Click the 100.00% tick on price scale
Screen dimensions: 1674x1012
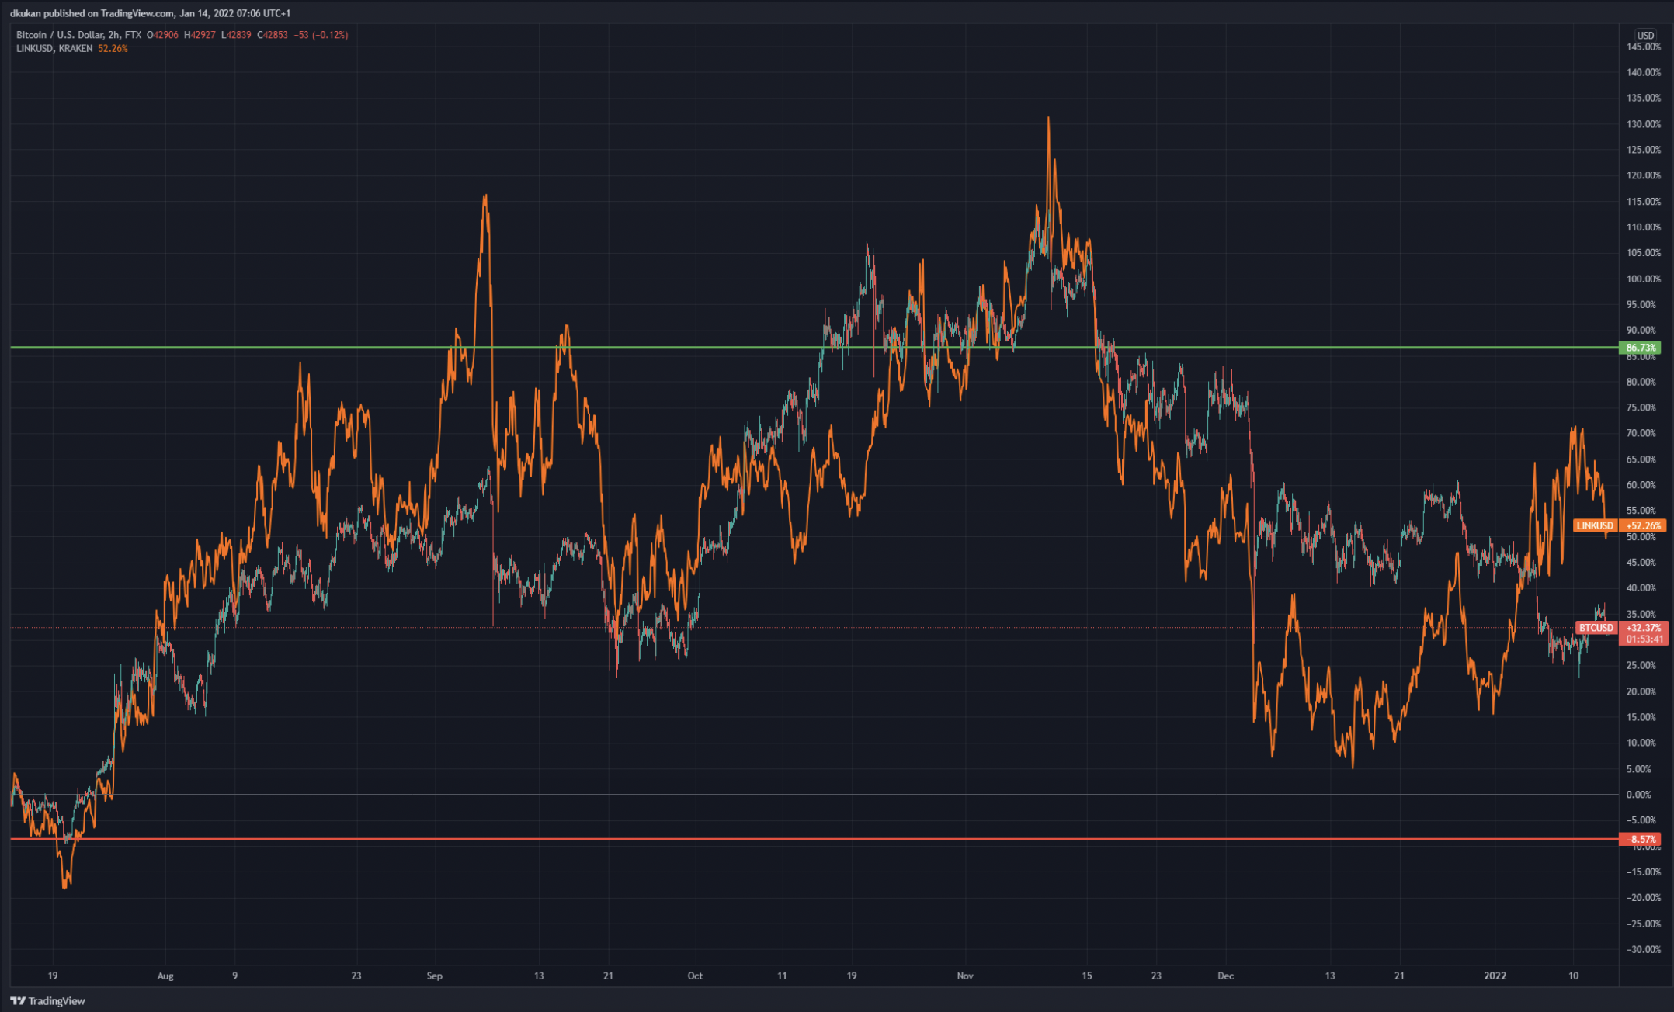click(x=1643, y=279)
